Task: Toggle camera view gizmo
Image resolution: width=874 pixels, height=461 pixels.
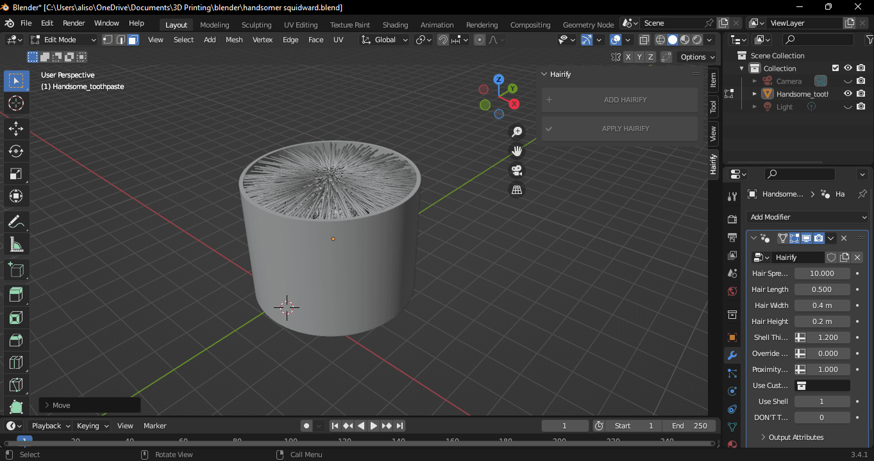Action: point(517,170)
